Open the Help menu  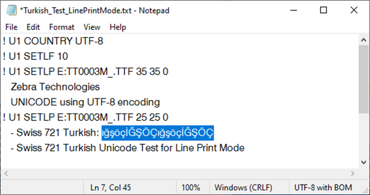pos(118,27)
